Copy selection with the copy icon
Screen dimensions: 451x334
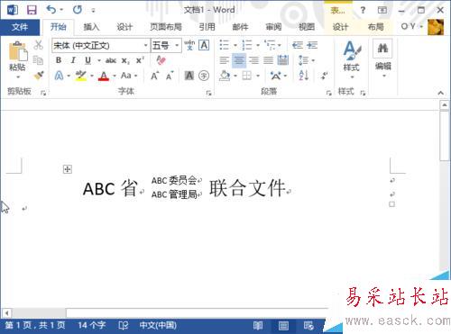click(x=38, y=60)
